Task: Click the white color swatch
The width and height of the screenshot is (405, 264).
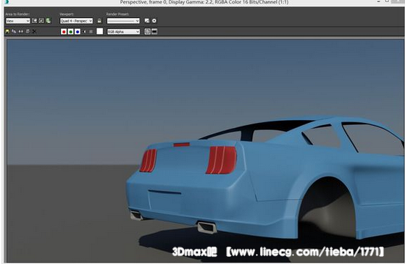Action: [x=100, y=31]
